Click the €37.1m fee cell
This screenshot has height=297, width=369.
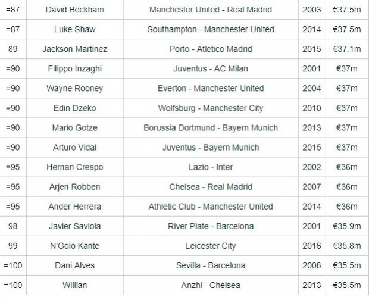[346, 49]
